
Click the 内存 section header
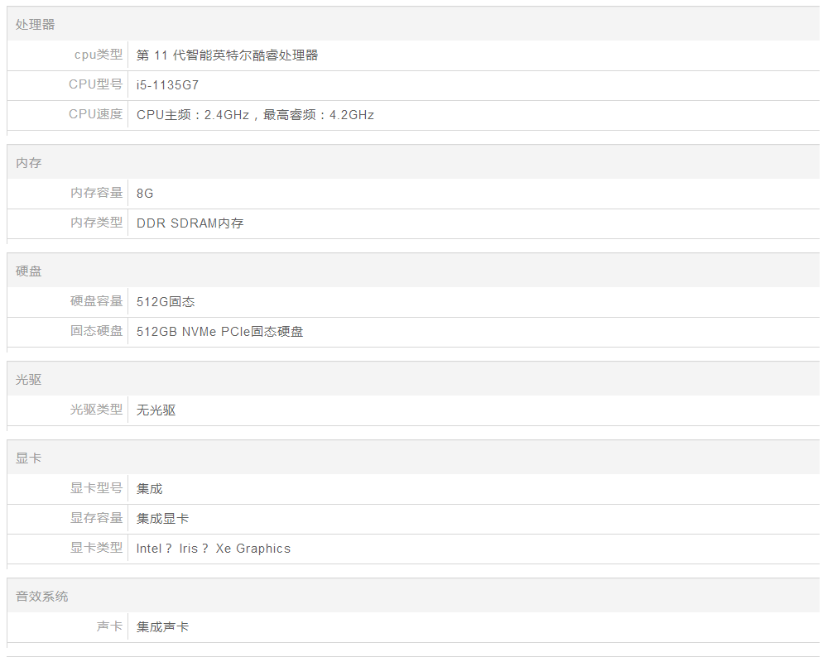click(28, 163)
